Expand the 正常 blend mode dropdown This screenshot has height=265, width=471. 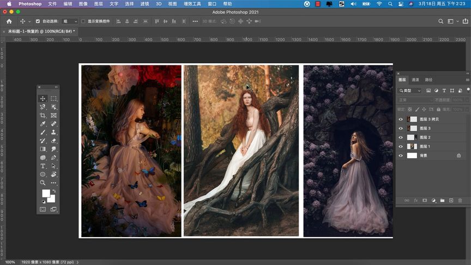click(414, 100)
